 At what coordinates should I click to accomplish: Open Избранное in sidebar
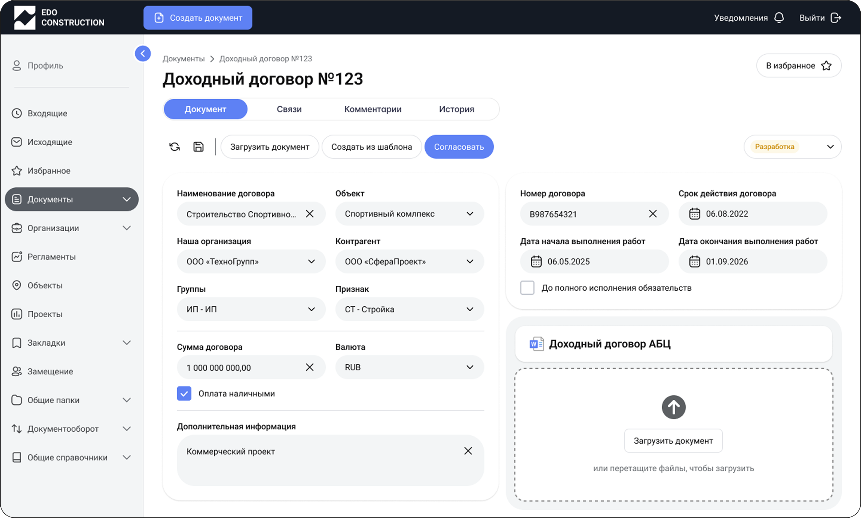[41, 171]
